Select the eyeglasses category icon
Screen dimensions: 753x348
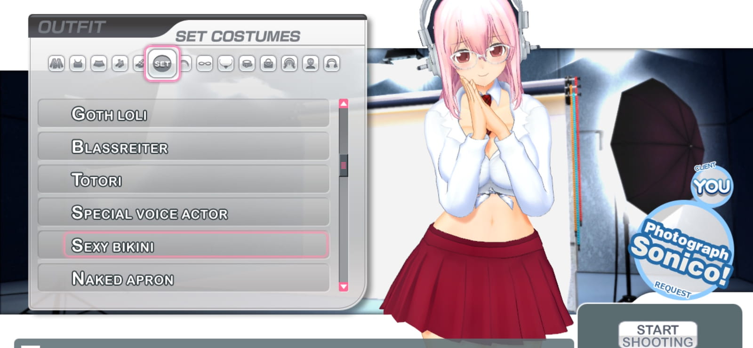click(205, 63)
